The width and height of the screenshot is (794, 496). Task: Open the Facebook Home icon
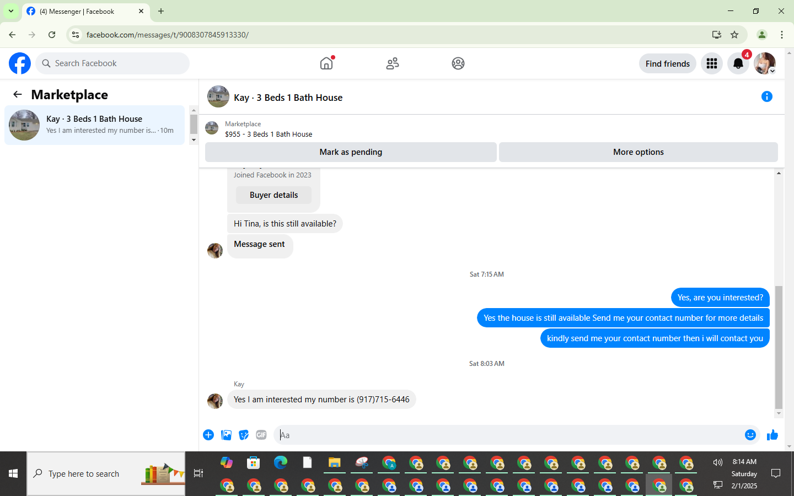point(326,63)
